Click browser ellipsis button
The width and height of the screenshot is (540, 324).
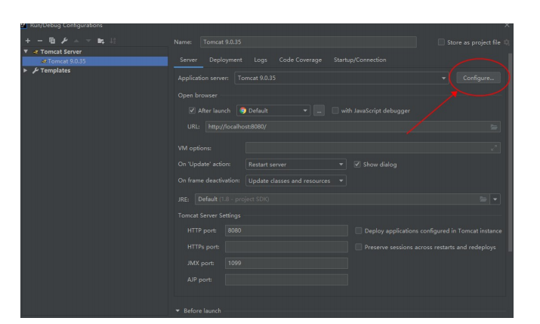click(x=319, y=111)
